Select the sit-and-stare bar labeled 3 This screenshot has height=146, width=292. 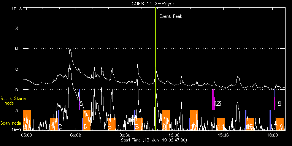(x=79, y=100)
